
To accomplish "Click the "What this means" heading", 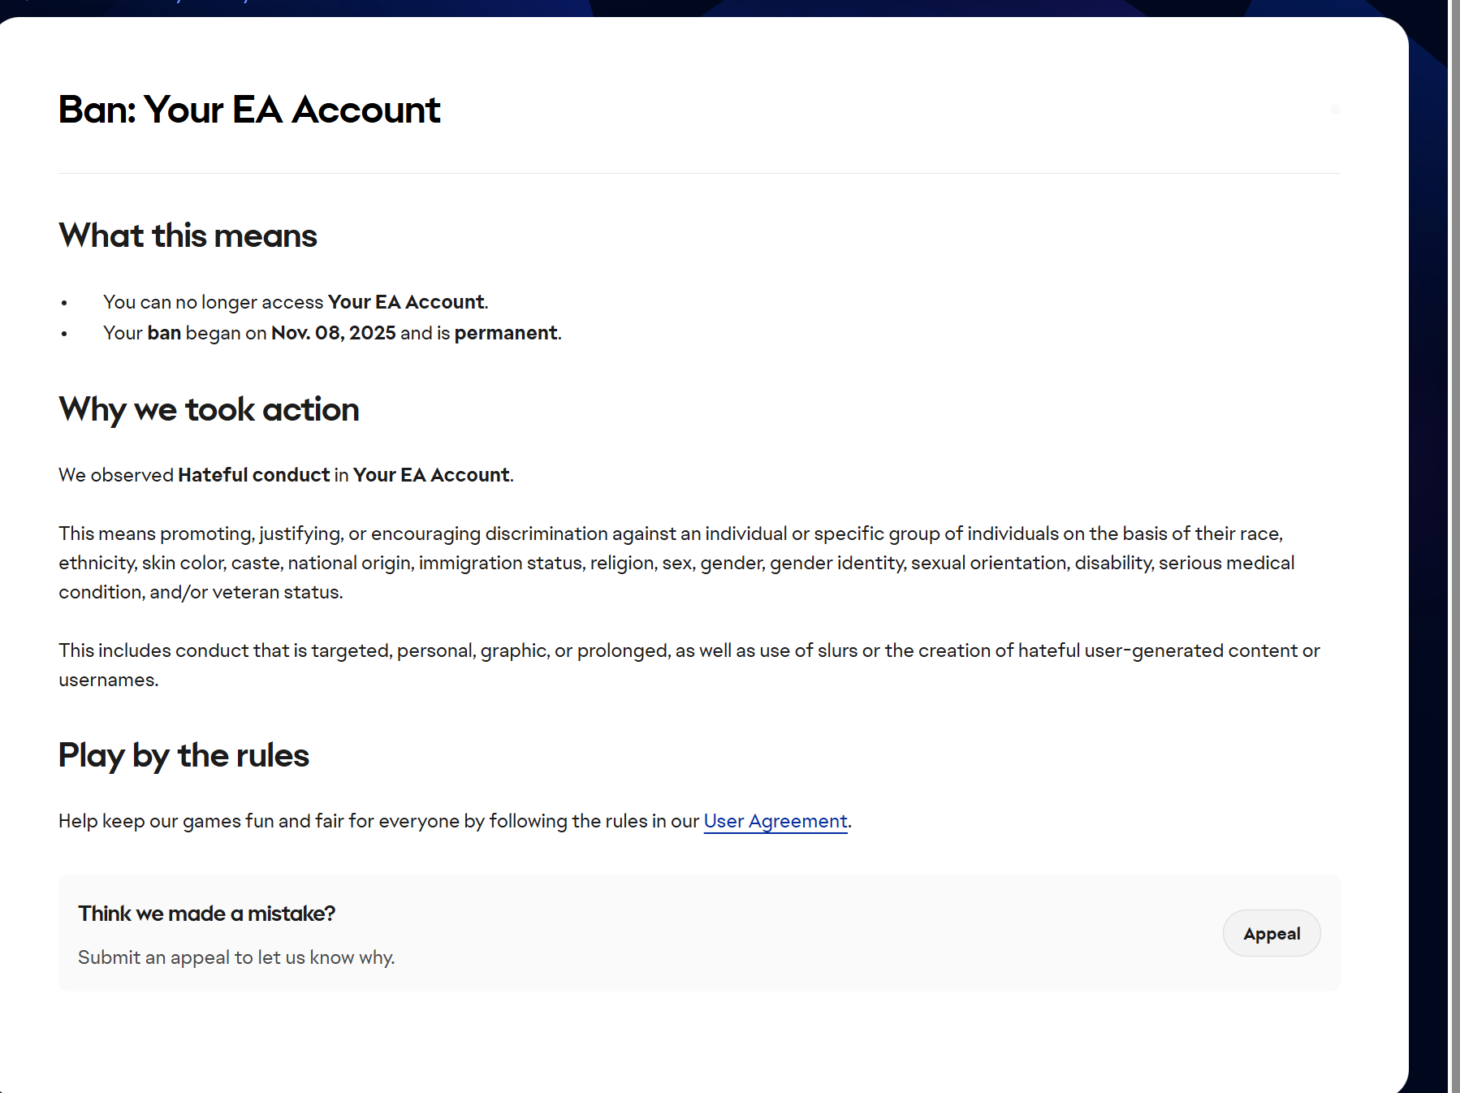I will 188,235.
